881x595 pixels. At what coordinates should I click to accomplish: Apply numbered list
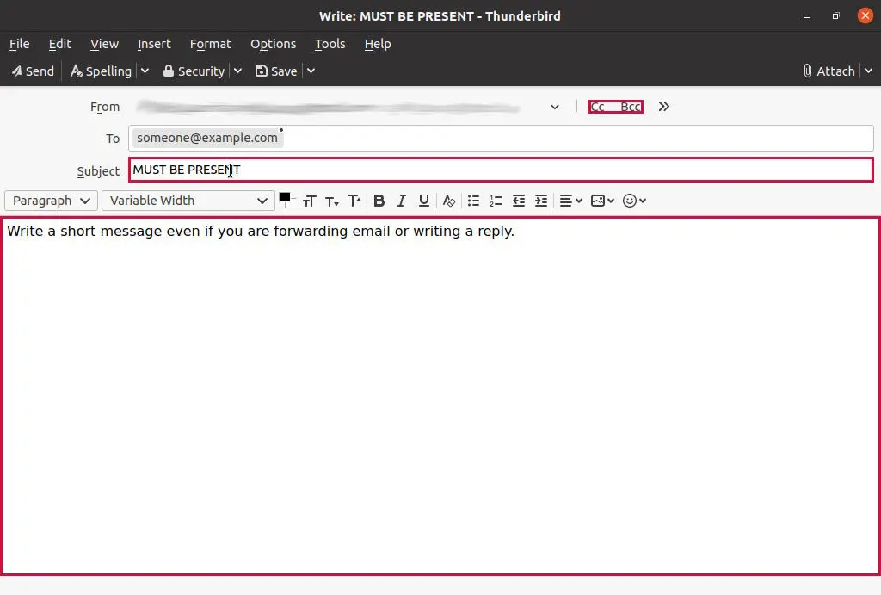[x=496, y=201]
